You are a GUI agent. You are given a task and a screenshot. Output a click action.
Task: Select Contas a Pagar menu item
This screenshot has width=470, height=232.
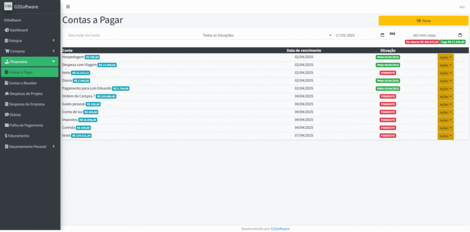click(x=29, y=72)
